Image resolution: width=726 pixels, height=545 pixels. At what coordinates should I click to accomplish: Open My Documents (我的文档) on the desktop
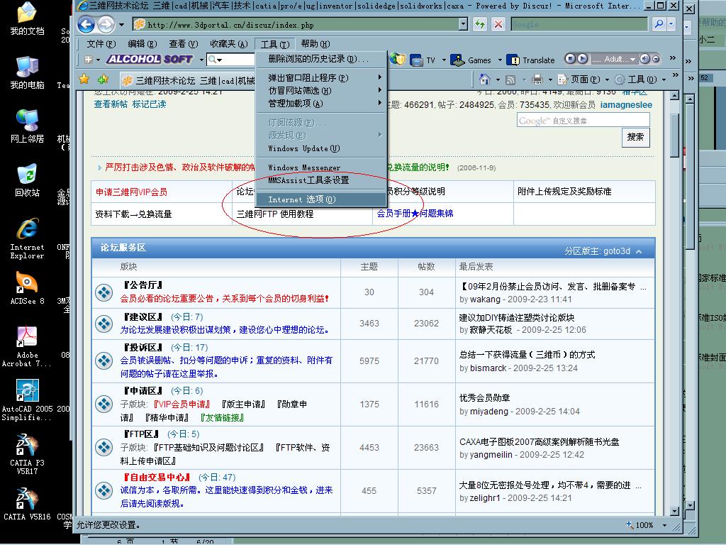(x=28, y=19)
